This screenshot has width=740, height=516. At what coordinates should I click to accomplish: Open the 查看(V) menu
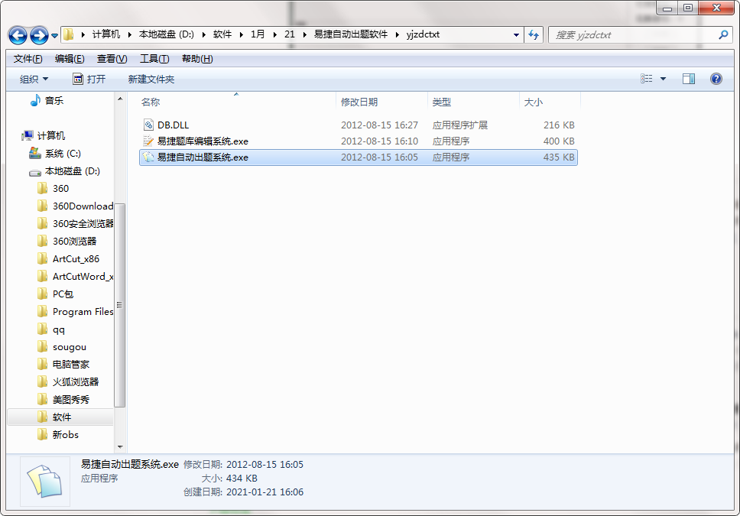112,59
